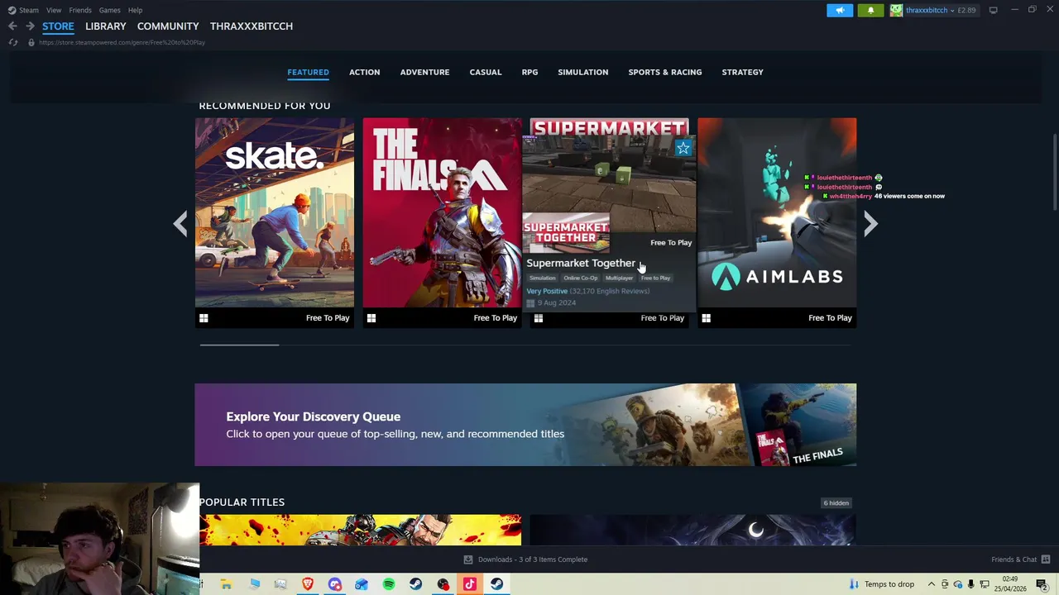The image size is (1059, 595).
Task: Click the £2.89 wallet balance
Action: point(966,10)
